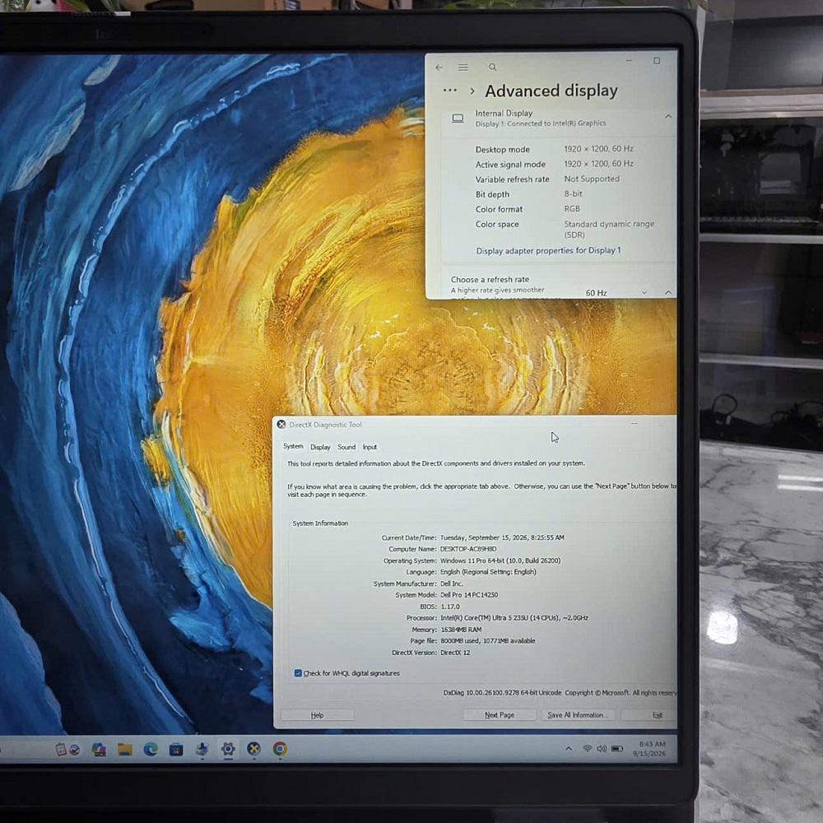This screenshot has height=823, width=823.
Task: Click 'Standard dynamic range (SDR)' value
Action: [609, 230]
